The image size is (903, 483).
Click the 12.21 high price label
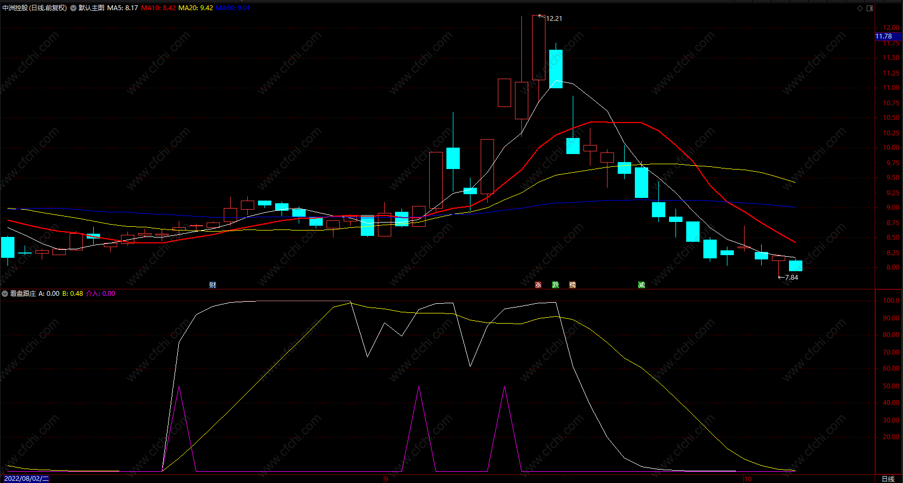coord(554,19)
